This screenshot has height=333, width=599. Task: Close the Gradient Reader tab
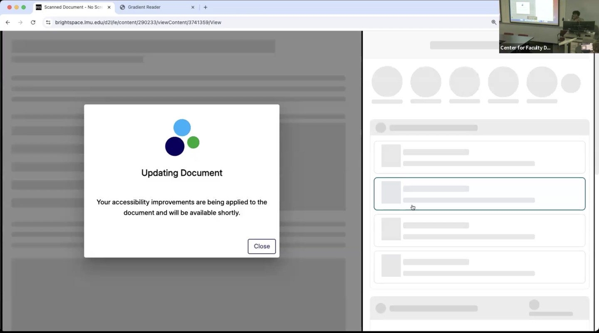193,7
